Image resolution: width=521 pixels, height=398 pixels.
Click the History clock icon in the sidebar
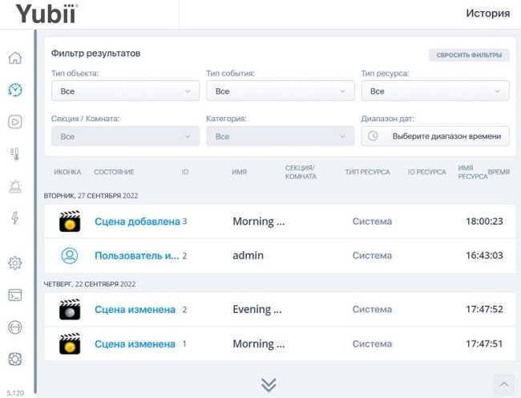[14, 90]
